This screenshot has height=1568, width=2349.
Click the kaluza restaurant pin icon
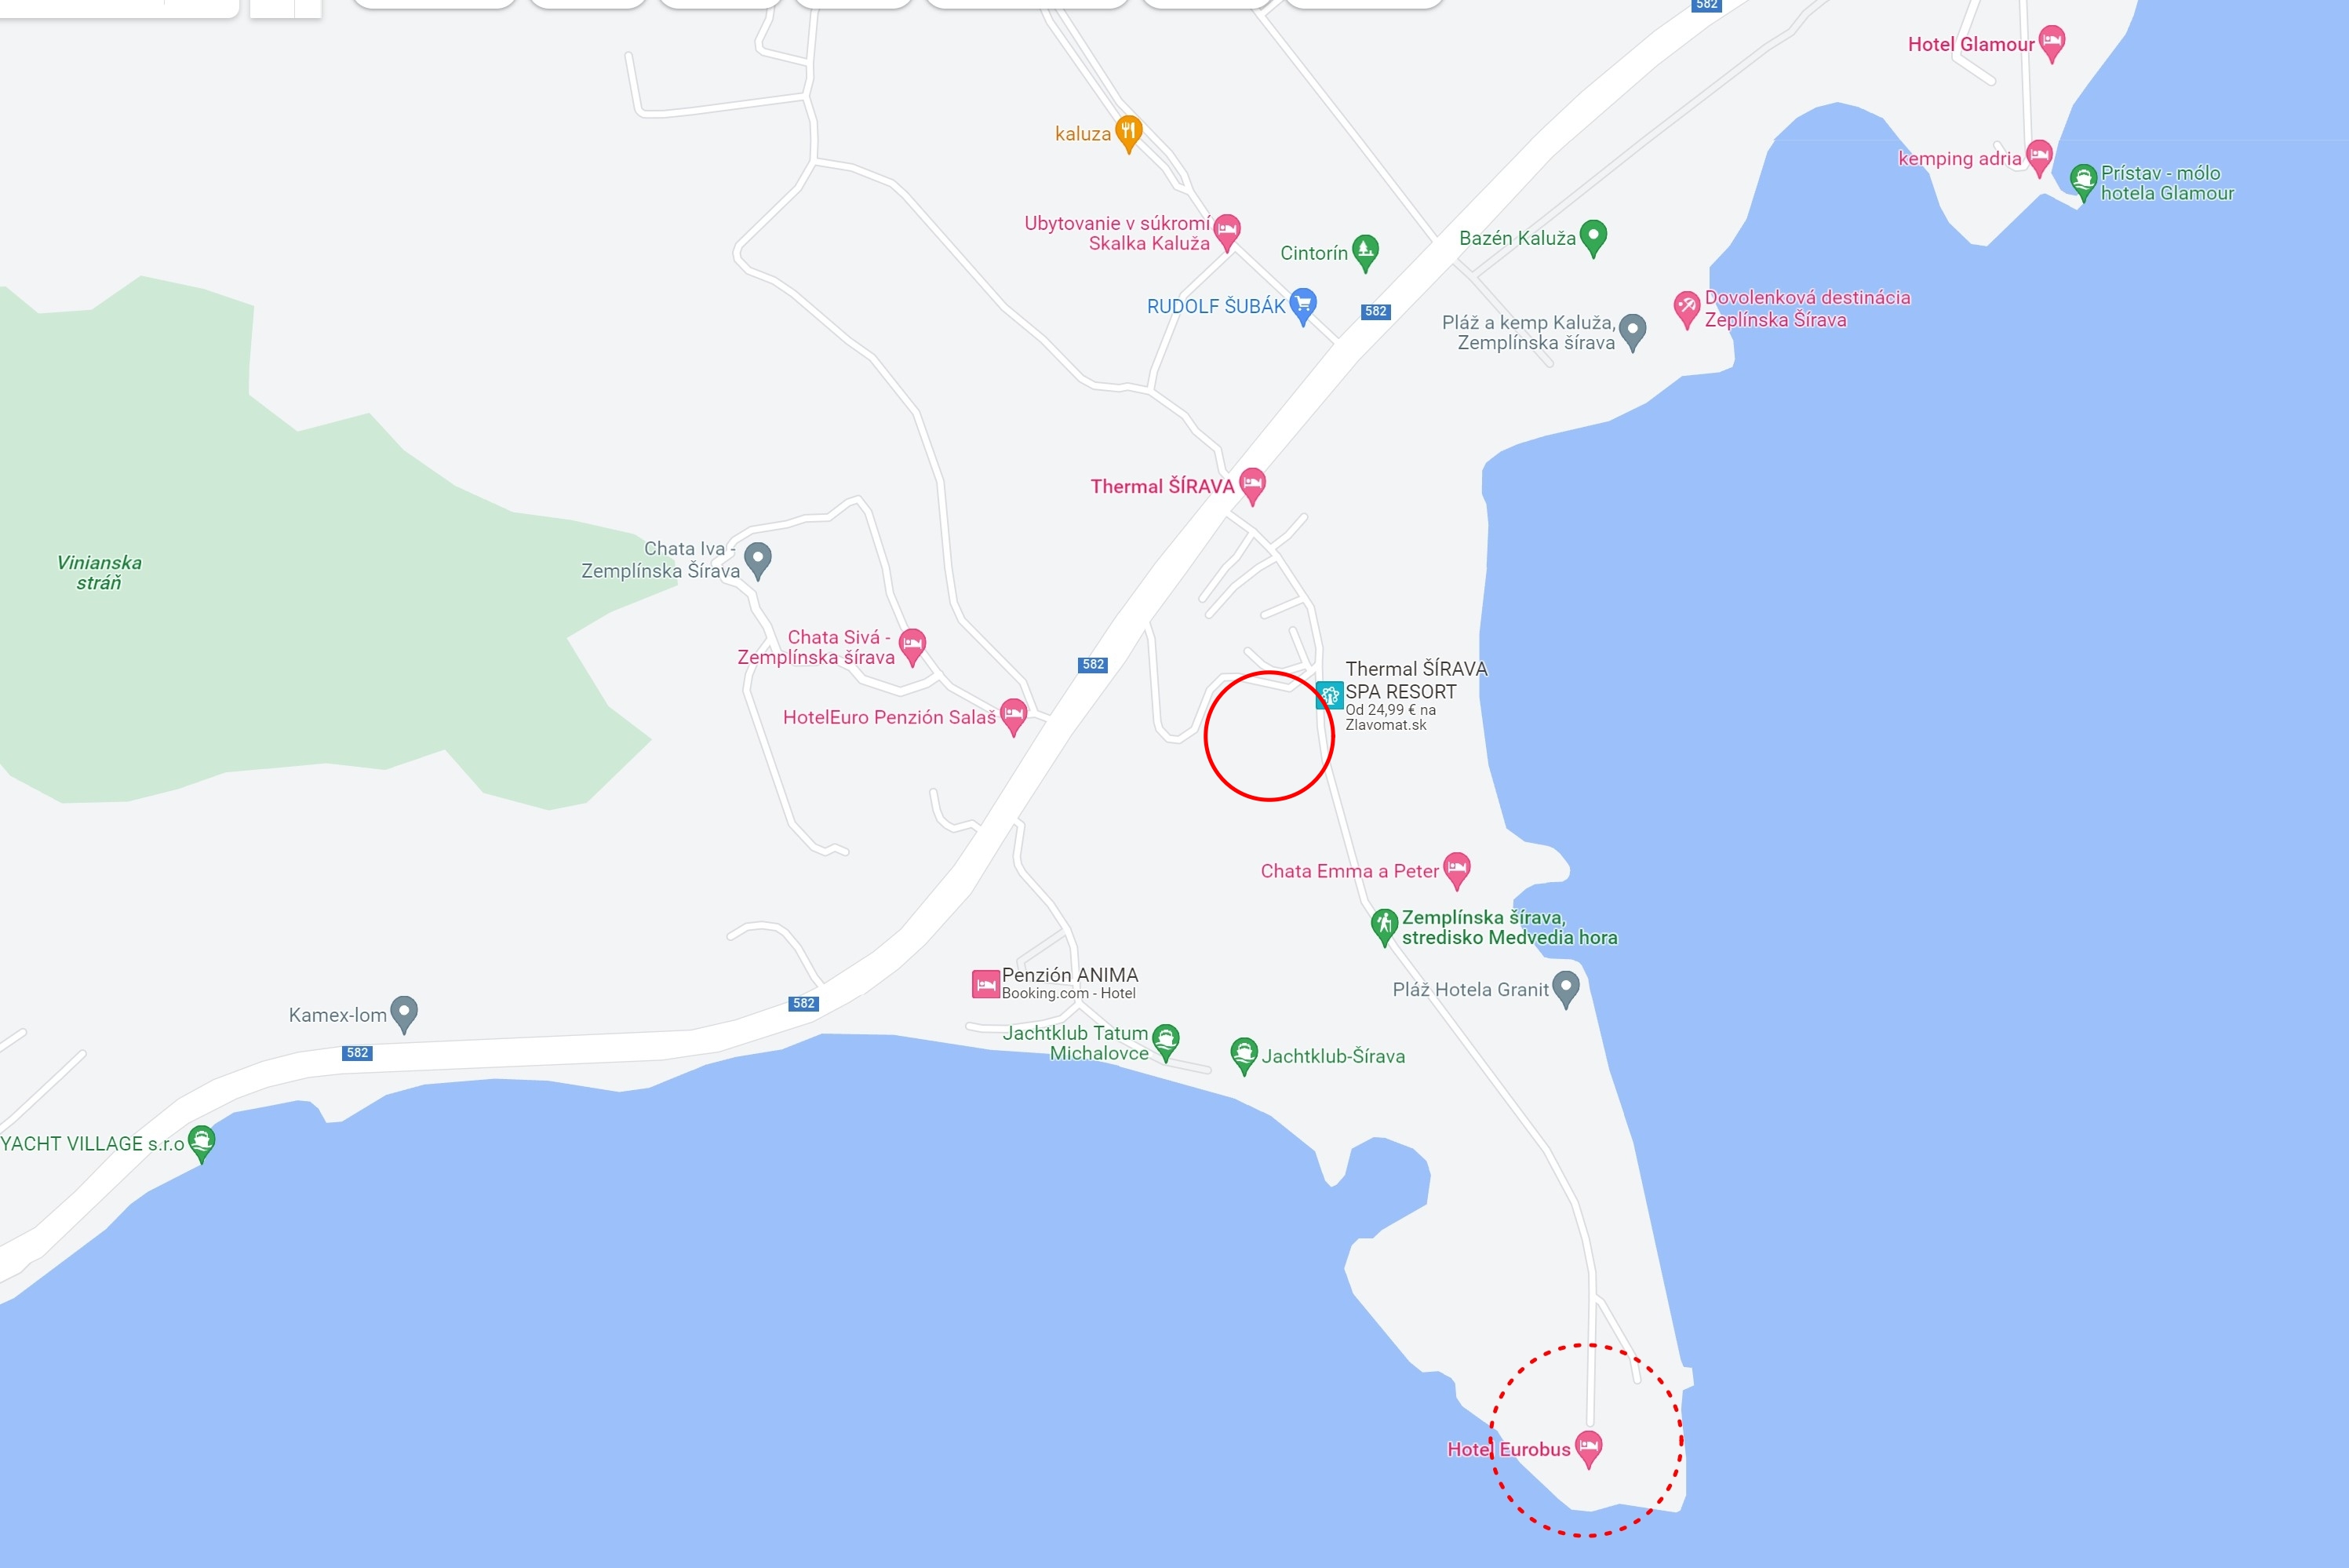pos(1128,133)
